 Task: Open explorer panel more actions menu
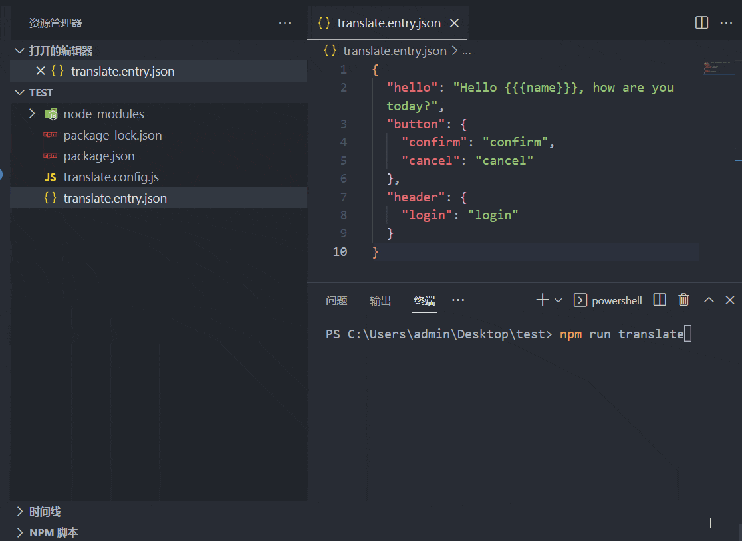click(x=285, y=23)
